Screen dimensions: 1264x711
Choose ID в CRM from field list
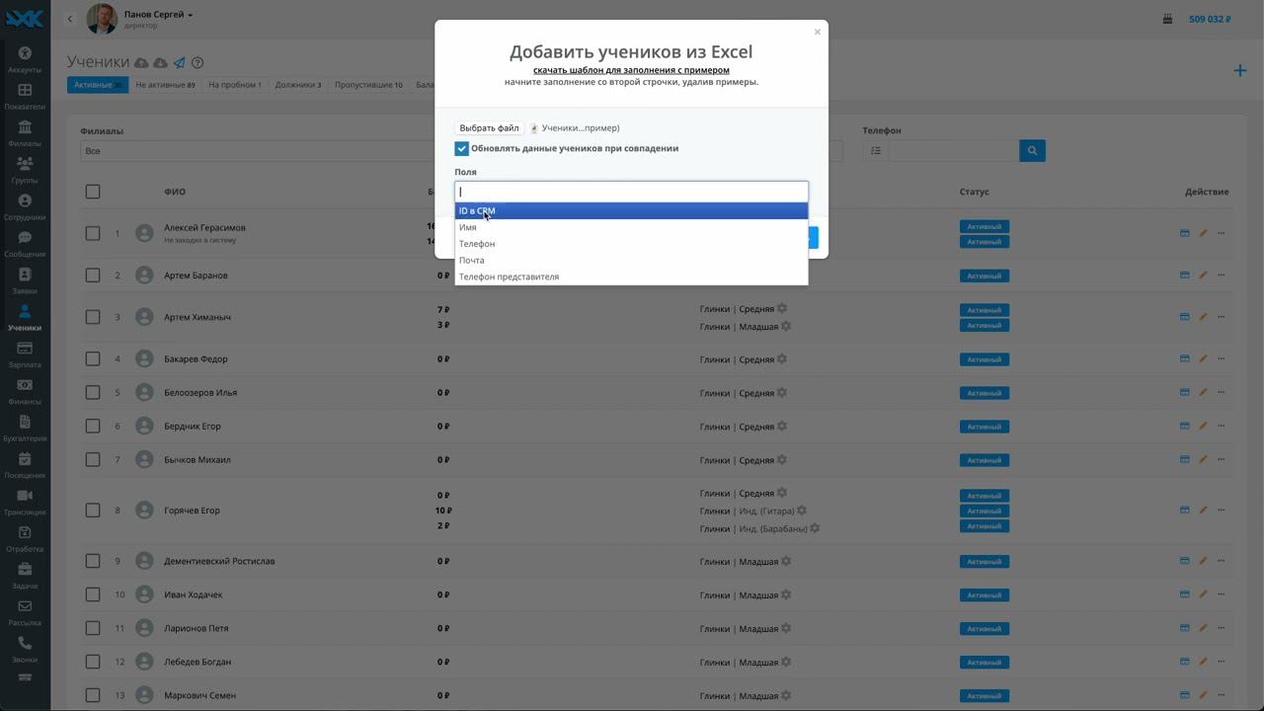click(631, 210)
